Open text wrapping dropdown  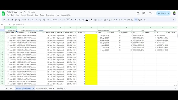tap(115, 20)
